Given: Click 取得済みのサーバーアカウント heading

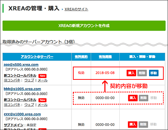Looking at the screenshot, I should click(39, 42).
